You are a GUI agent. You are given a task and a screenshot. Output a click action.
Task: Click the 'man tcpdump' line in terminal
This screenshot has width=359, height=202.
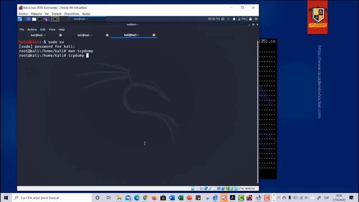56,51
